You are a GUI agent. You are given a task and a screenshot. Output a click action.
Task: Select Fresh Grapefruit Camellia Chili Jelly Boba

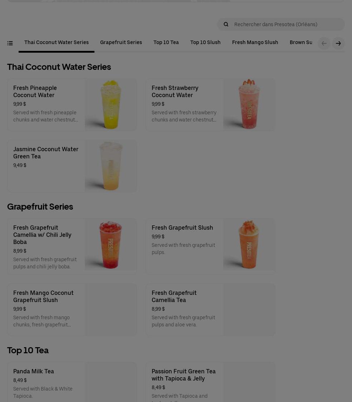pos(72,247)
